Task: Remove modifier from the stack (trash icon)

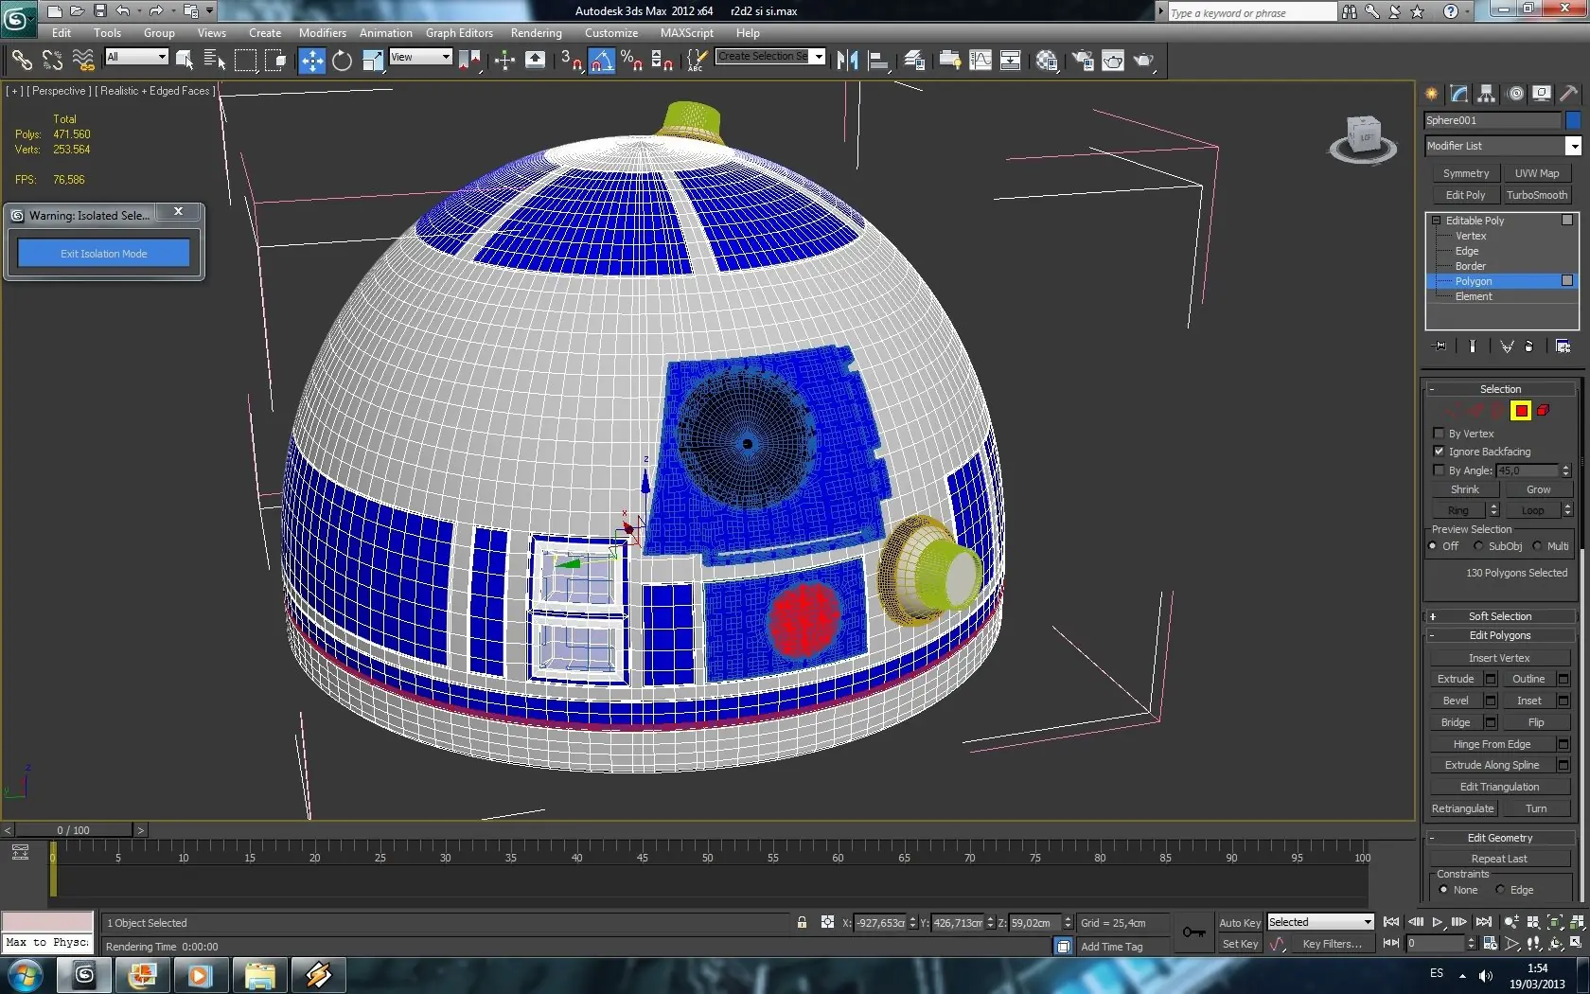Action: [x=1528, y=346]
